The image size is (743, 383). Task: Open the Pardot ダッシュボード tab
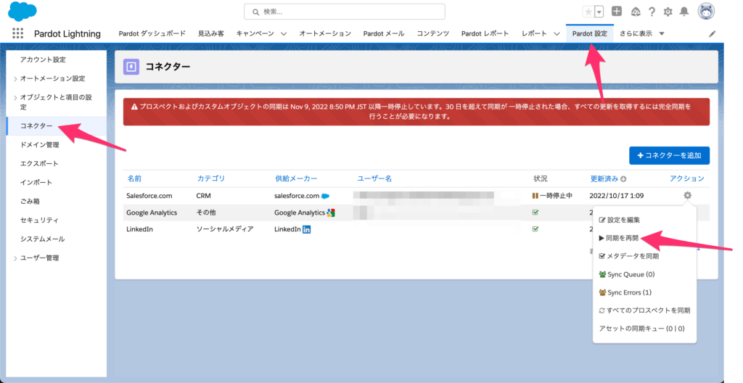pos(152,33)
